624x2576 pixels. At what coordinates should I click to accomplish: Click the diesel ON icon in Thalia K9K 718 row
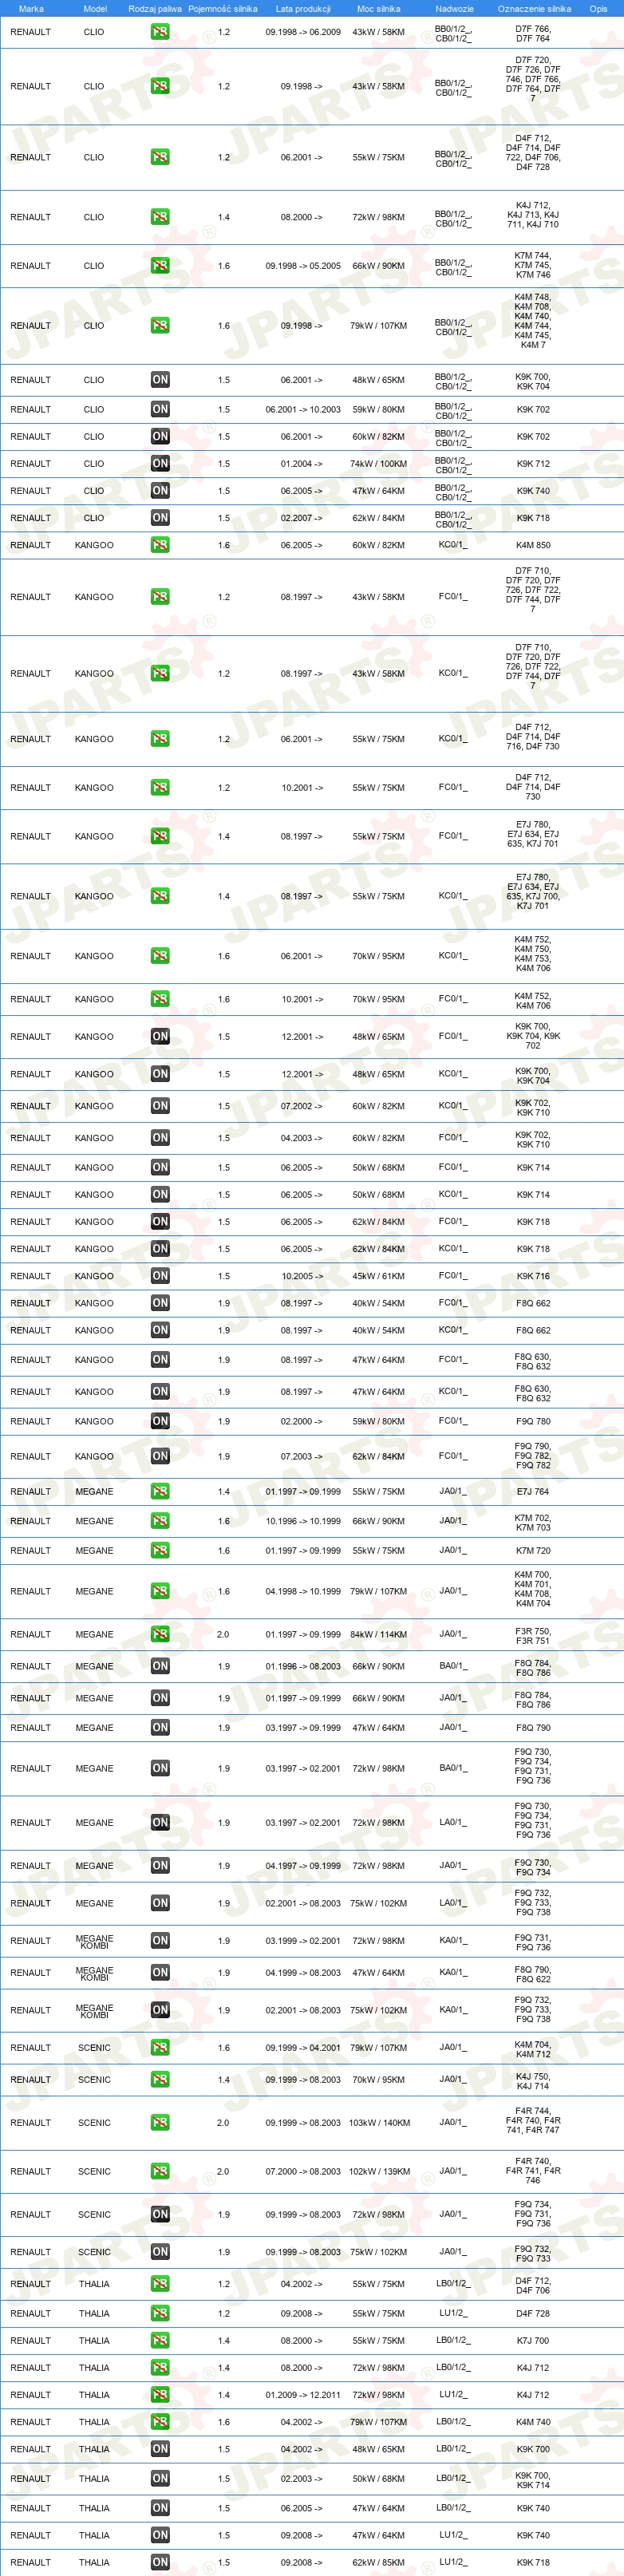[x=160, y=2562]
